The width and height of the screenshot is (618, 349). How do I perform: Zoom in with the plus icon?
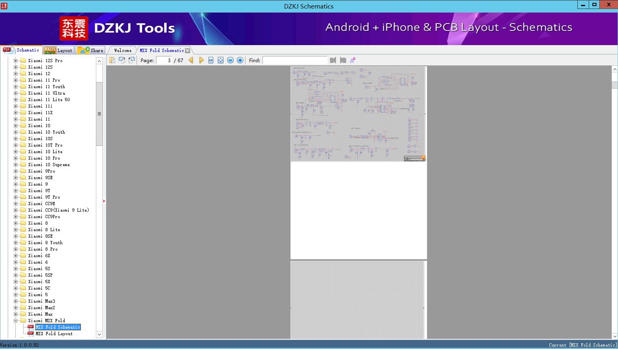point(240,60)
